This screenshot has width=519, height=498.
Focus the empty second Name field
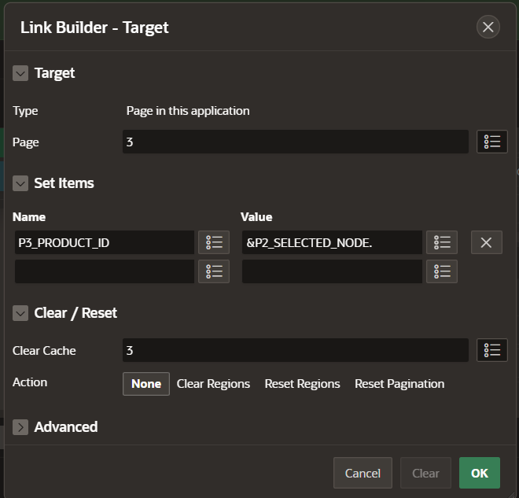pos(104,271)
